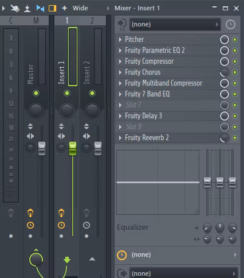Swap left/right channels on Master
The height and width of the screenshot is (278, 244).
tap(30, 136)
